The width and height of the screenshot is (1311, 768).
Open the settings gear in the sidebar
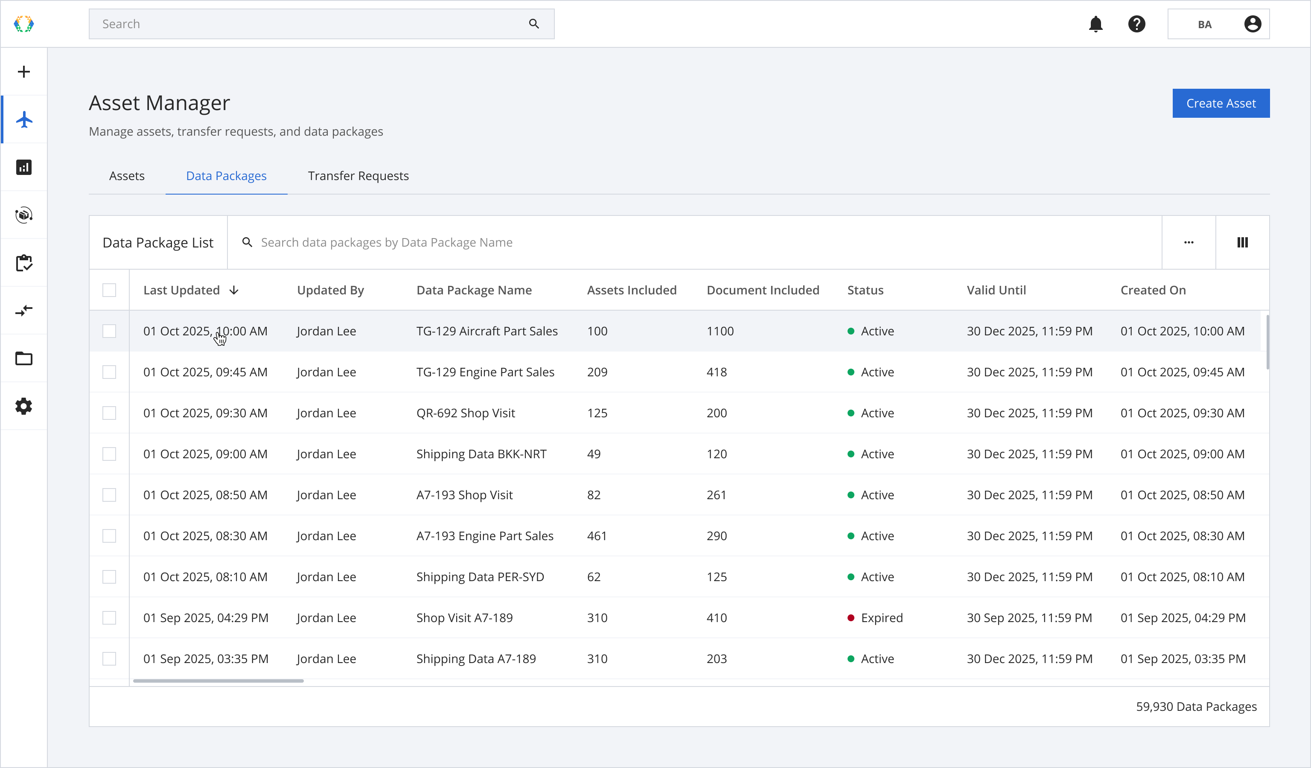click(x=24, y=407)
